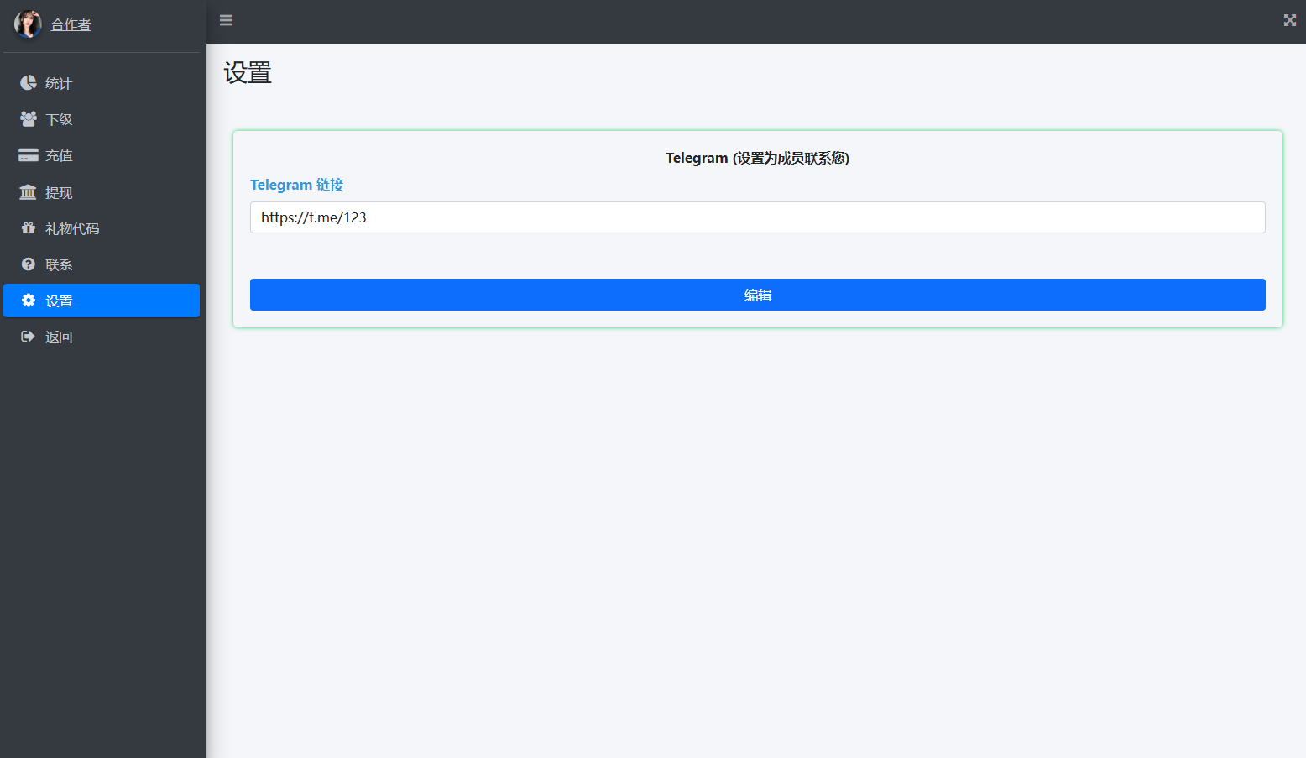Click the pie chart icon beside 统计

tap(29, 82)
